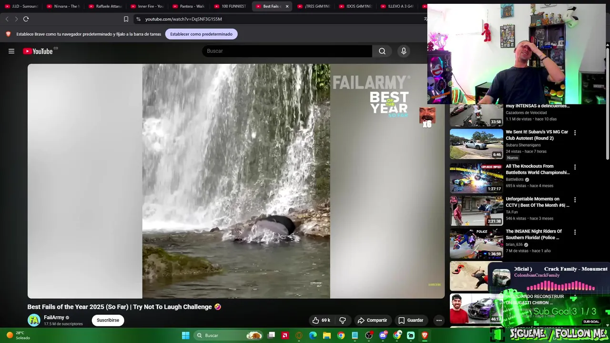Open options menu for BattleBots Knockouts video
The image size is (610, 343).
[x=575, y=167]
